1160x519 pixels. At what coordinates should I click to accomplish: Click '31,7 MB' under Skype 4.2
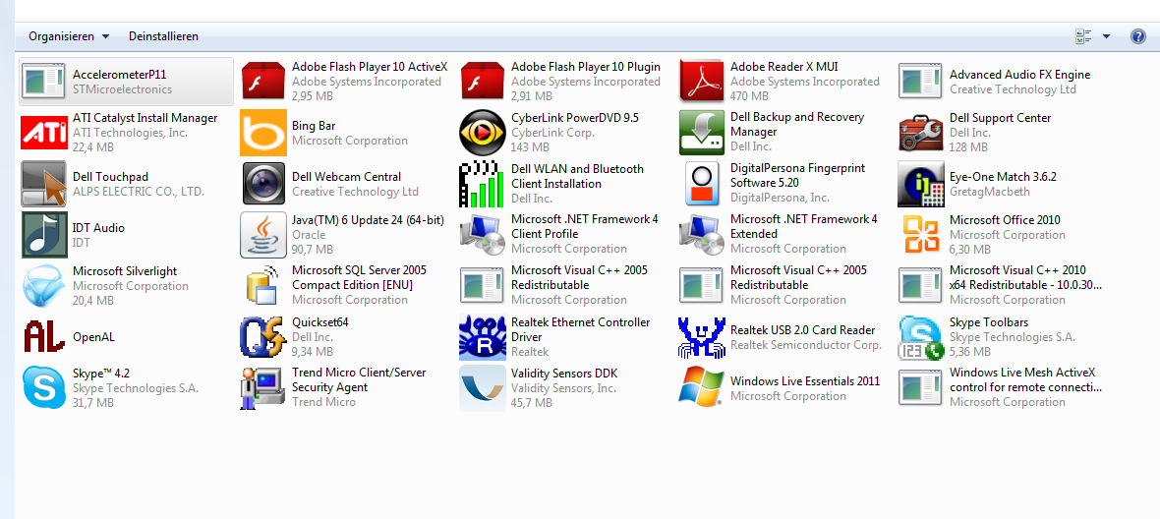[93, 403]
